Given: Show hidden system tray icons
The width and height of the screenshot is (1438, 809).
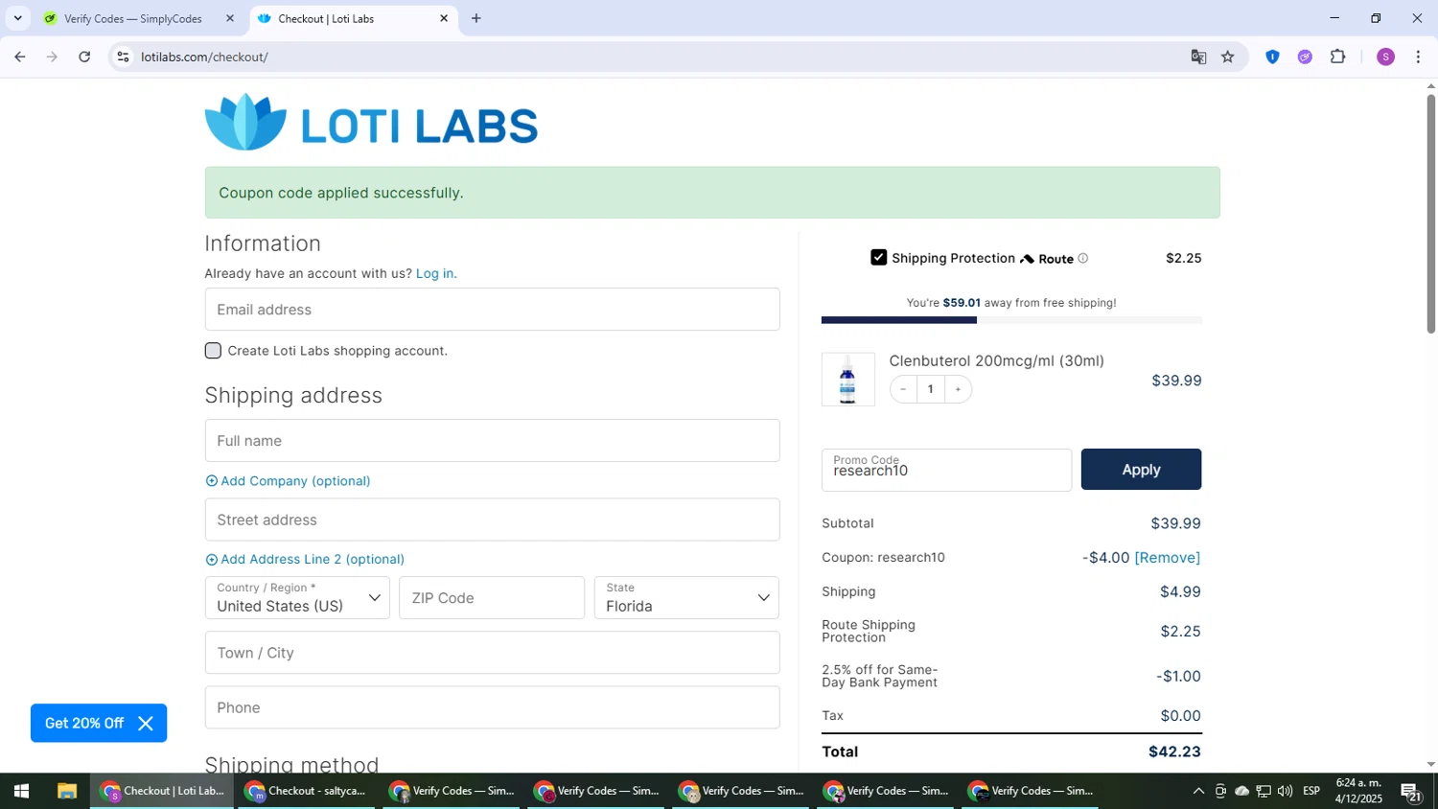Looking at the screenshot, I should tap(1198, 791).
